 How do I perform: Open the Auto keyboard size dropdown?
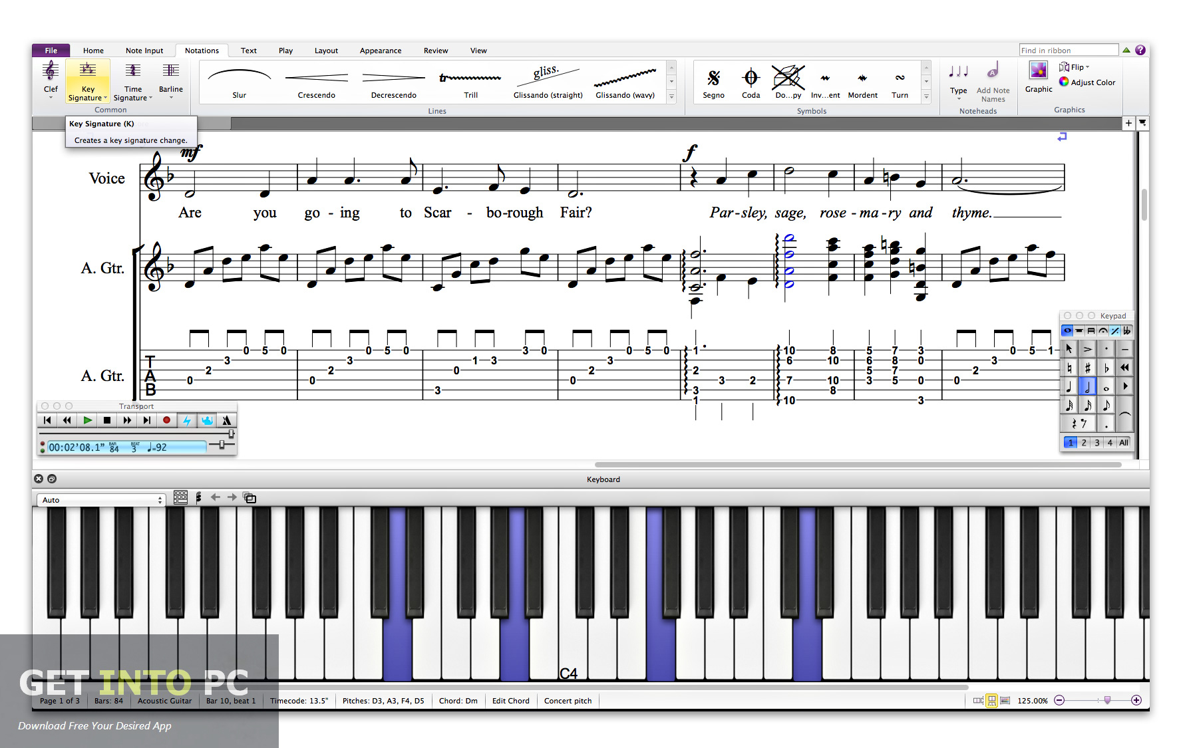pos(101,500)
